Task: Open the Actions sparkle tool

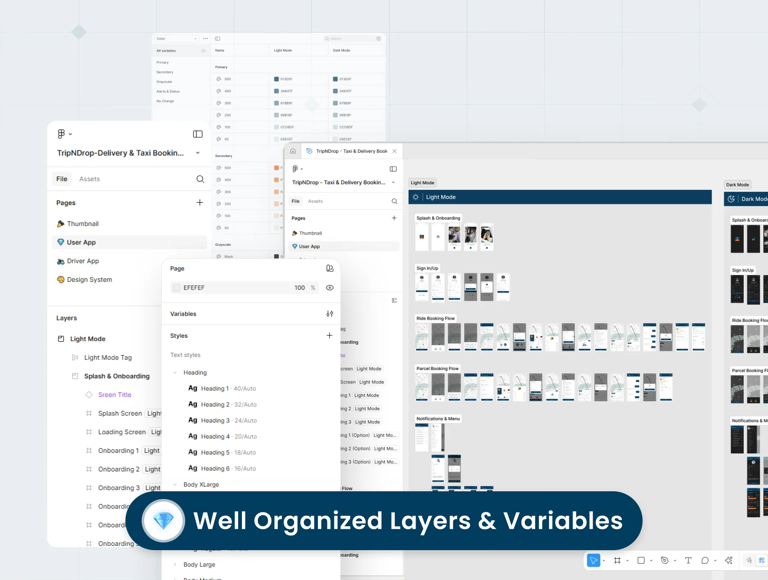Action: pyautogui.click(x=728, y=560)
